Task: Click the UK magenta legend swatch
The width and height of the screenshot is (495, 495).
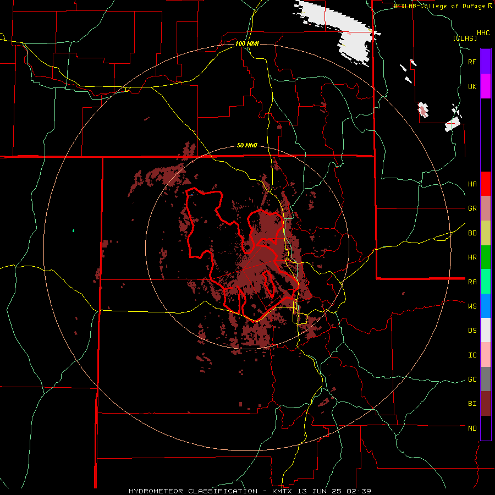Action: click(486, 86)
